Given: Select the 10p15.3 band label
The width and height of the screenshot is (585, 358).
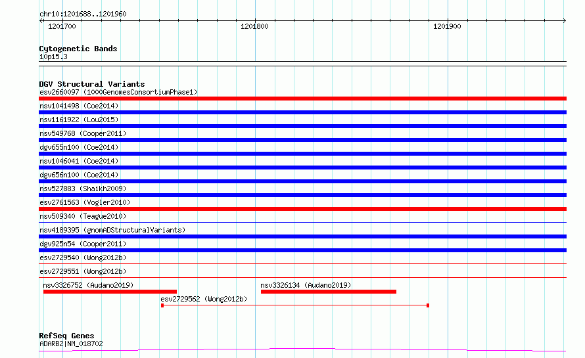Looking at the screenshot, I should click(53, 56).
